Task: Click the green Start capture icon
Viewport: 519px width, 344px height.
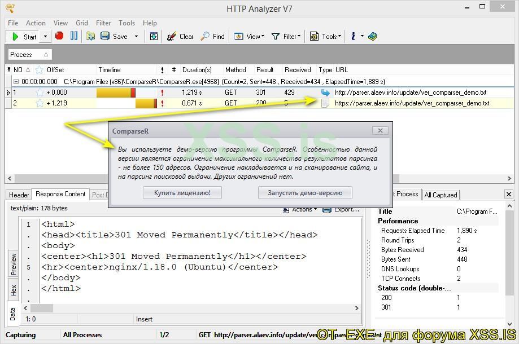Action: (15, 36)
